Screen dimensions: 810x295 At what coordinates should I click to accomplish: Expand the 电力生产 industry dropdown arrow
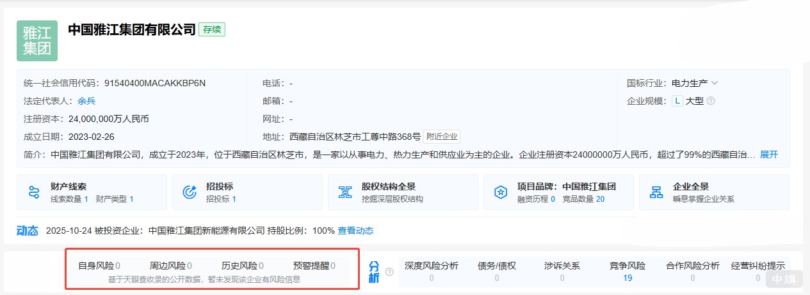point(715,83)
